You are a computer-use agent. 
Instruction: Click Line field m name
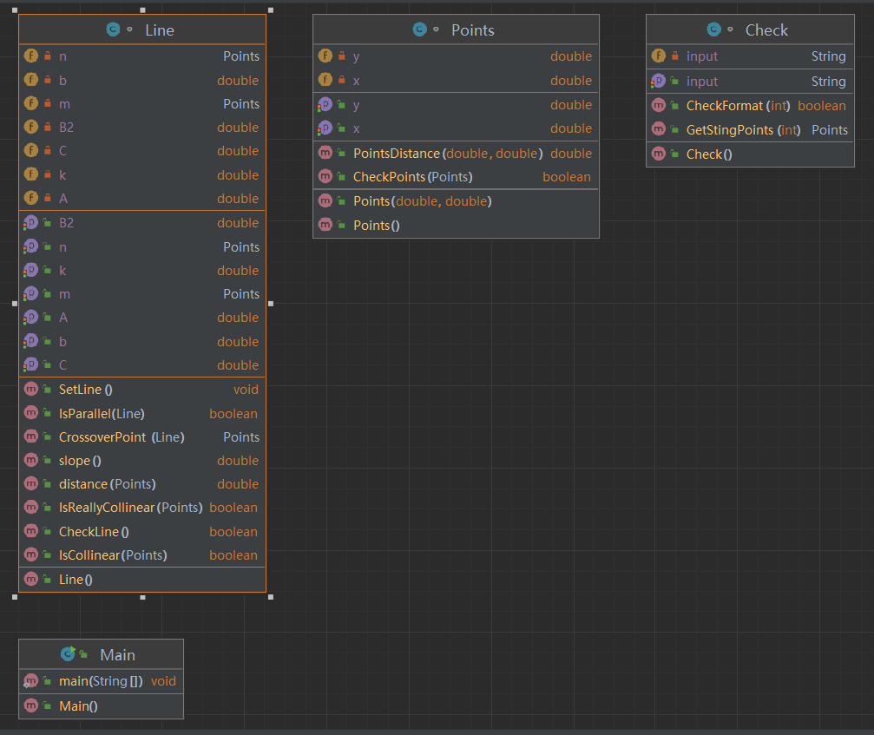coord(64,104)
